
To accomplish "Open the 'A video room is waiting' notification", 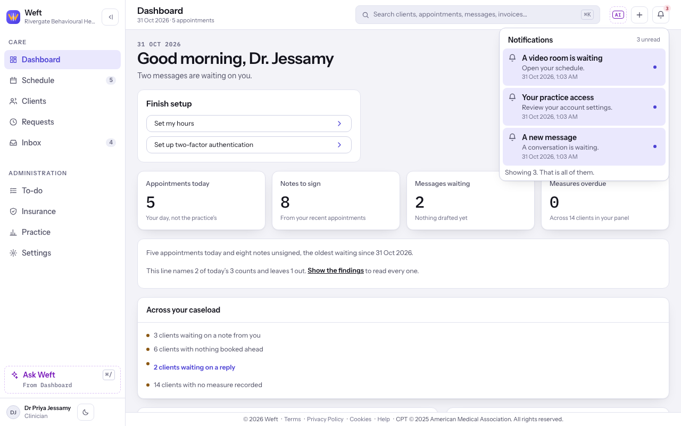I will coord(584,67).
